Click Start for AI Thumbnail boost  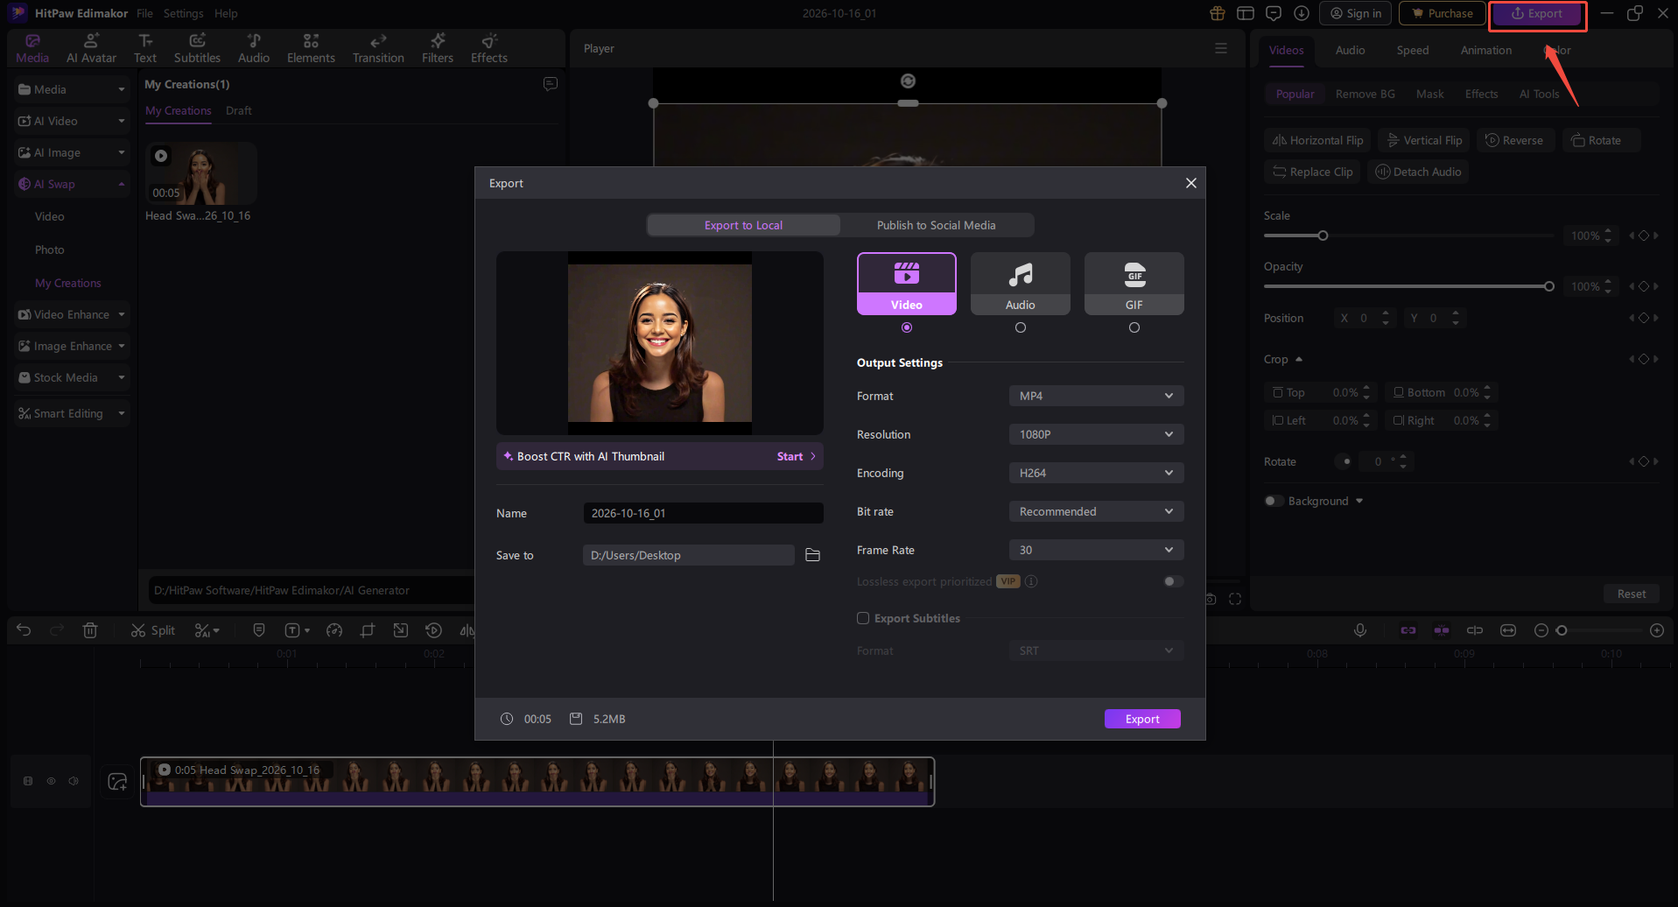[796, 456]
